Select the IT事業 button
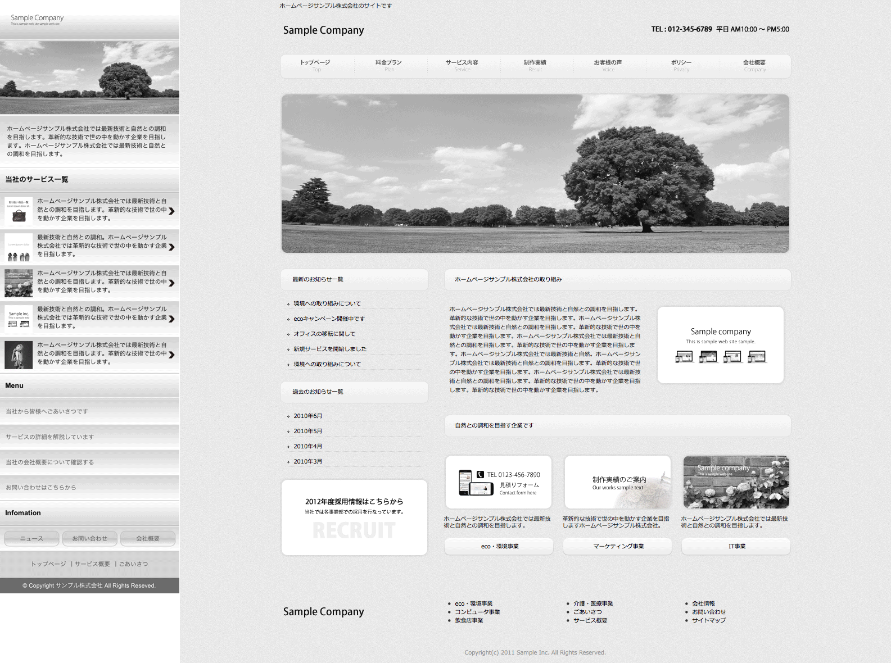Screen dimensions: 891x663 (736, 546)
